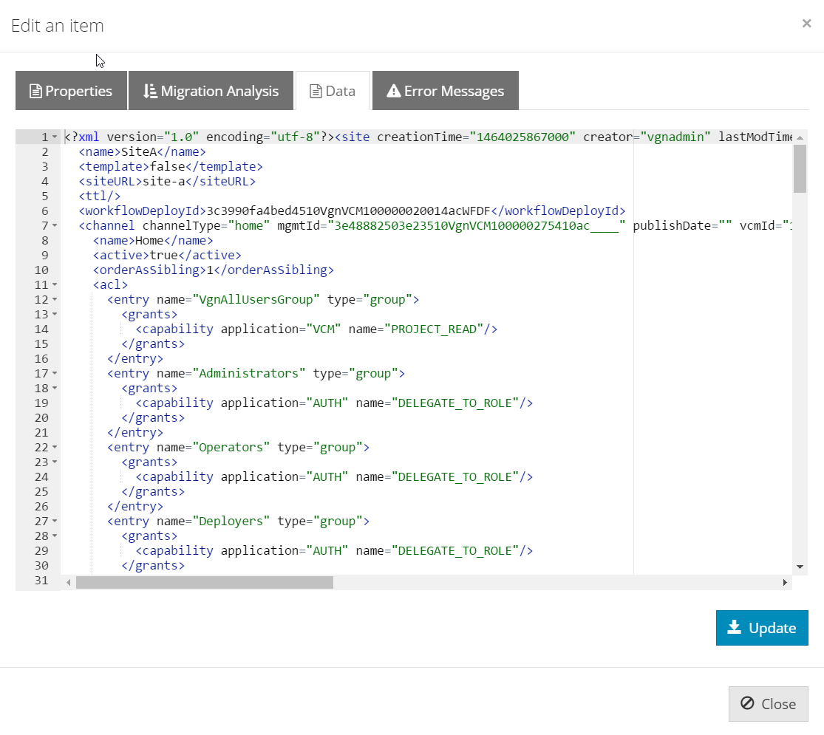This screenshot has height=735, width=824.
Task: Fold the grants block at line 13
Action: pos(55,314)
